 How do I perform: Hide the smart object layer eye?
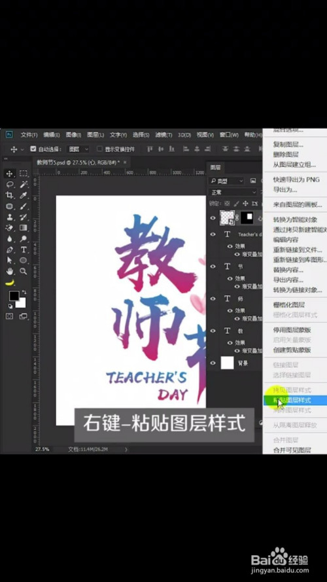(213, 218)
